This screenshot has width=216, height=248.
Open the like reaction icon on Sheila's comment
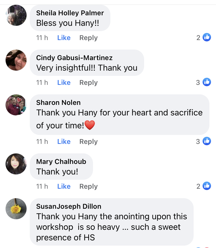pos(207,37)
